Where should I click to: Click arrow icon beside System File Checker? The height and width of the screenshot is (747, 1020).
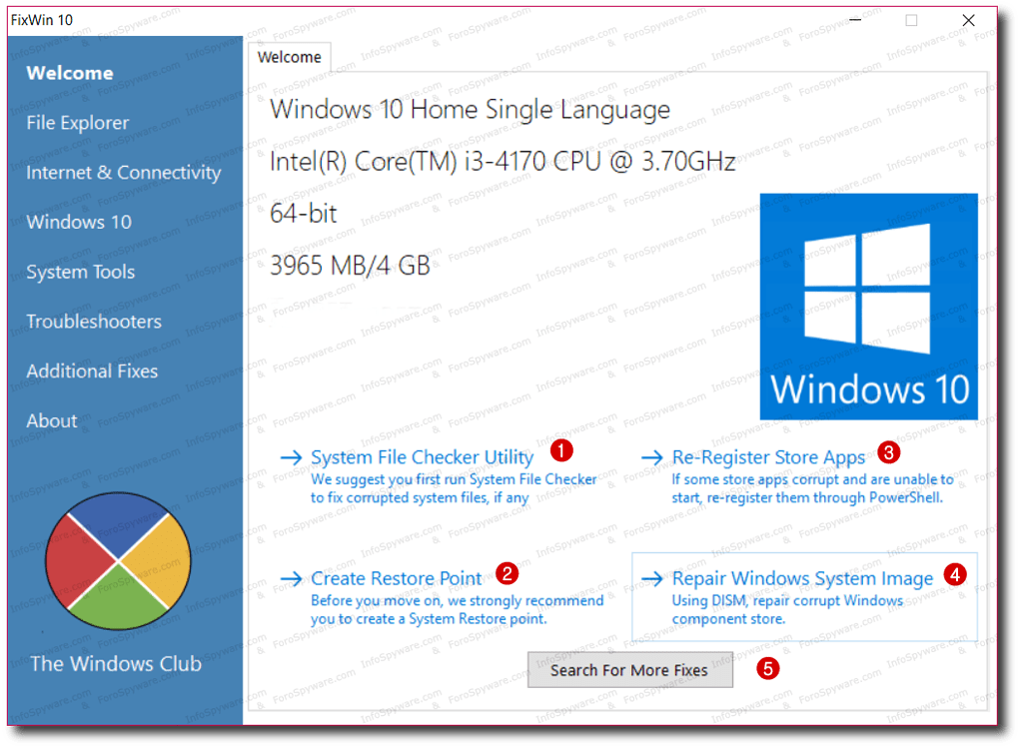pyautogui.click(x=292, y=457)
